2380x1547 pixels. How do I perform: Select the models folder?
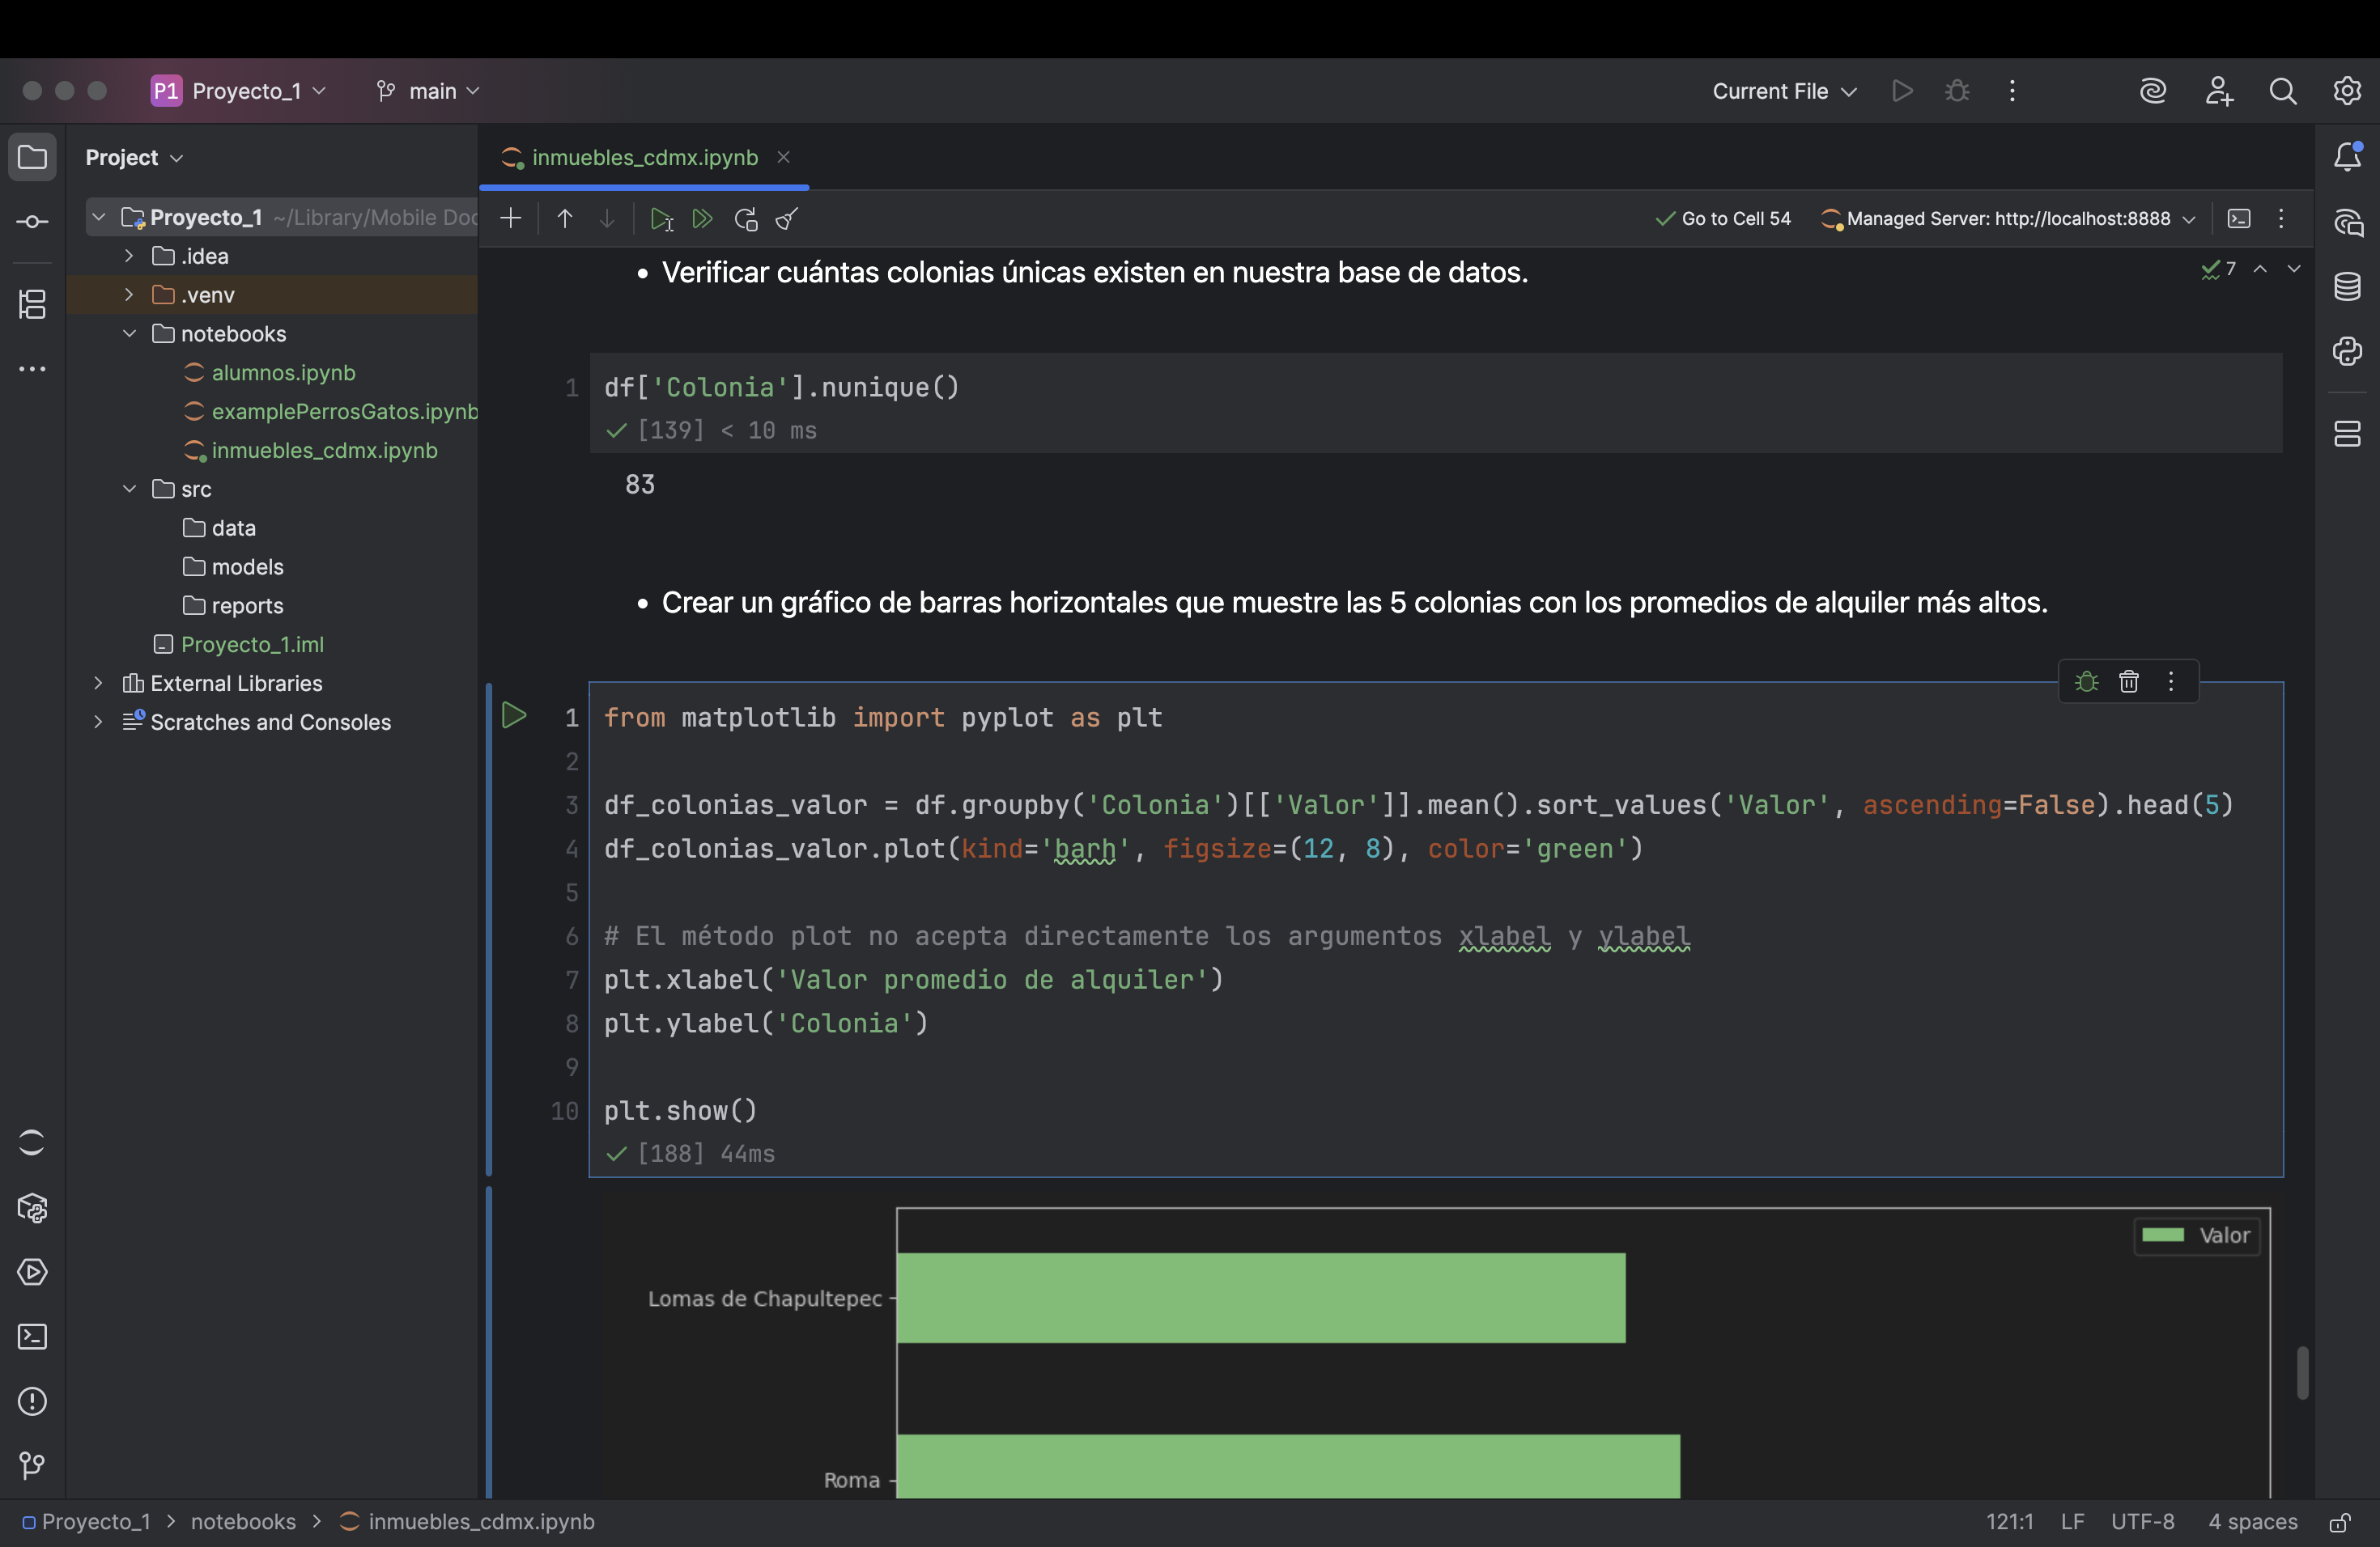coord(247,566)
